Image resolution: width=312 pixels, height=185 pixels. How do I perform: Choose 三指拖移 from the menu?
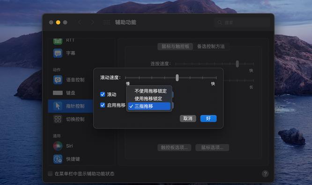tap(149, 106)
